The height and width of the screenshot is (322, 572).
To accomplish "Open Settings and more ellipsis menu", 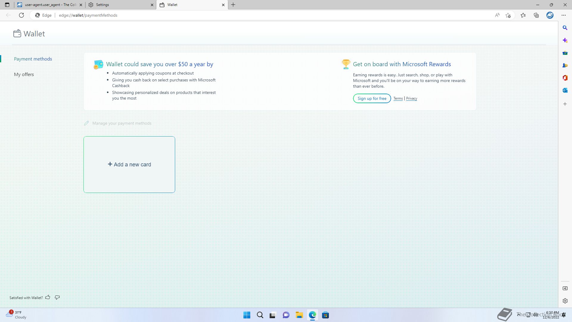I will pyautogui.click(x=564, y=15).
